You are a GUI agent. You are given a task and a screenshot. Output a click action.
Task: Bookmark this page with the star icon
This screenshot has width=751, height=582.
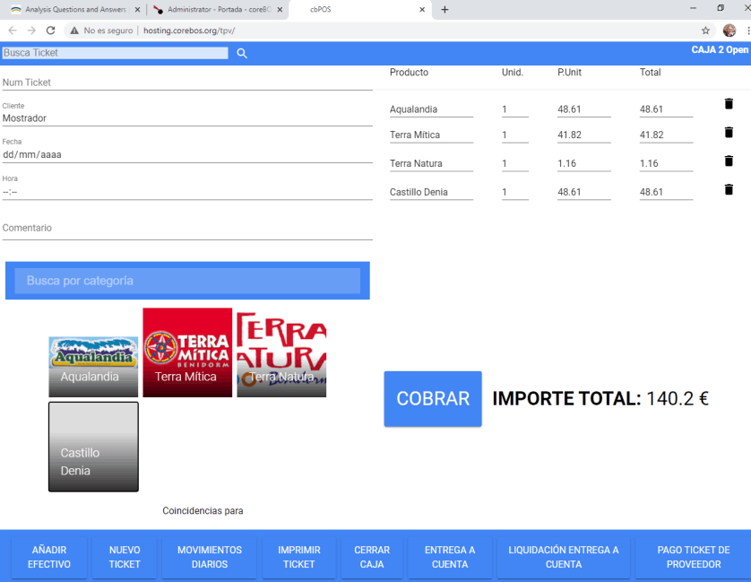pos(705,30)
